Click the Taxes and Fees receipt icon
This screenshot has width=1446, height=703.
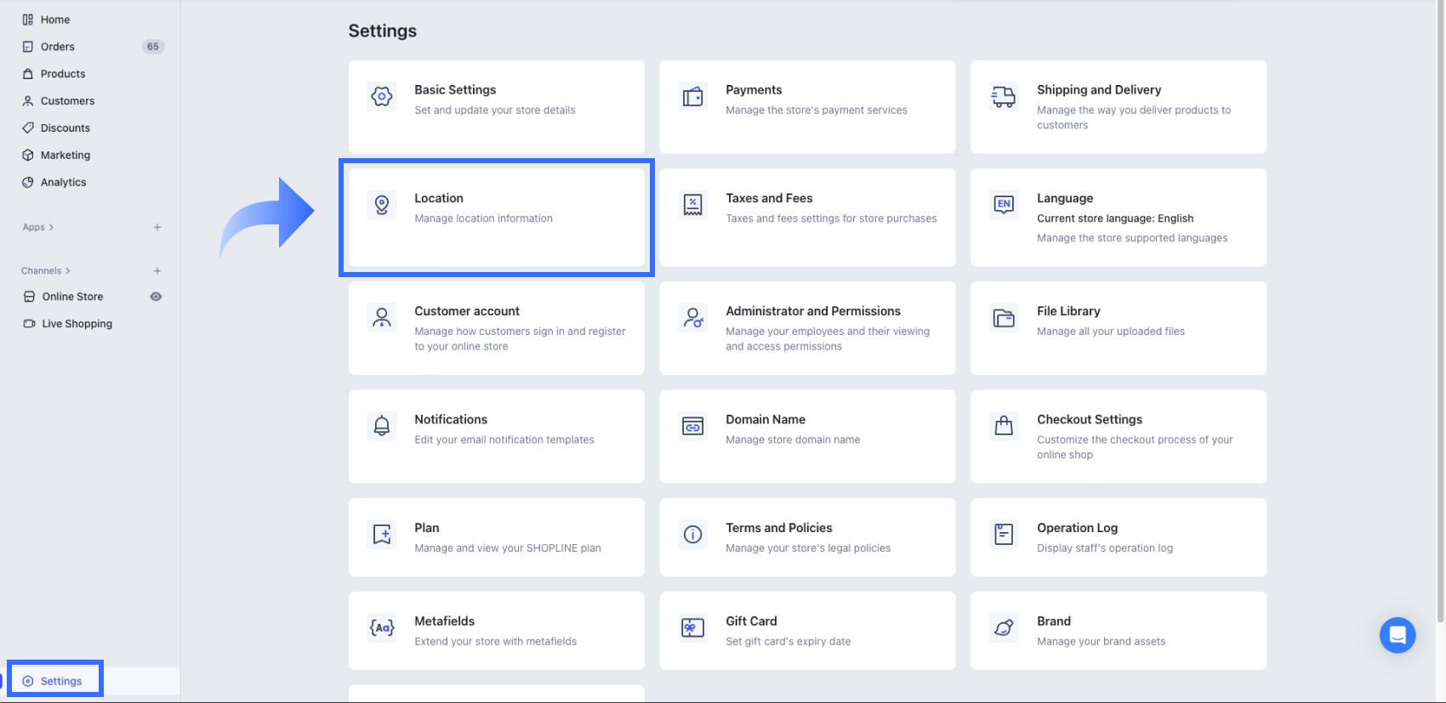pos(693,205)
